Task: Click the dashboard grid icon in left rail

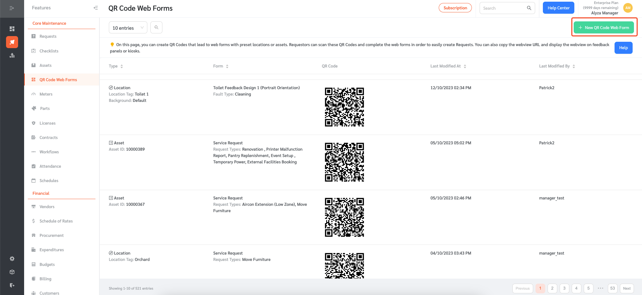Action: click(12, 29)
